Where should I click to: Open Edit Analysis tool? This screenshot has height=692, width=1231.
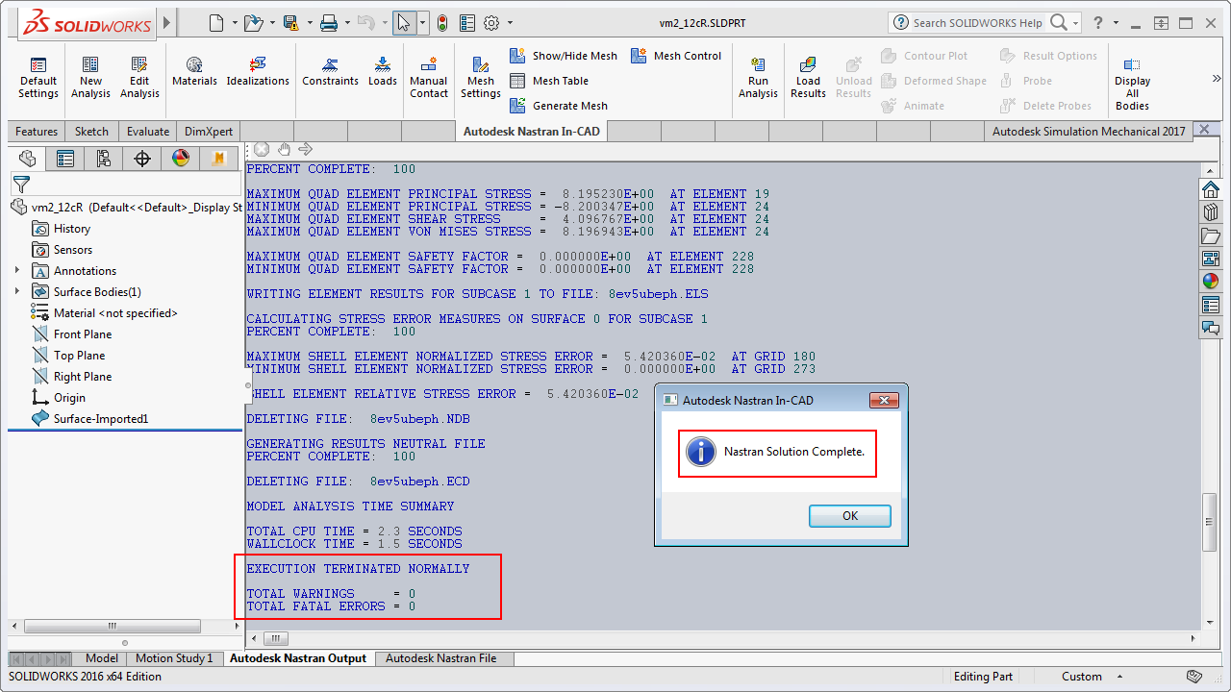click(139, 77)
